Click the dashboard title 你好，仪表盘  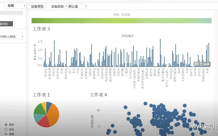point(122,14)
